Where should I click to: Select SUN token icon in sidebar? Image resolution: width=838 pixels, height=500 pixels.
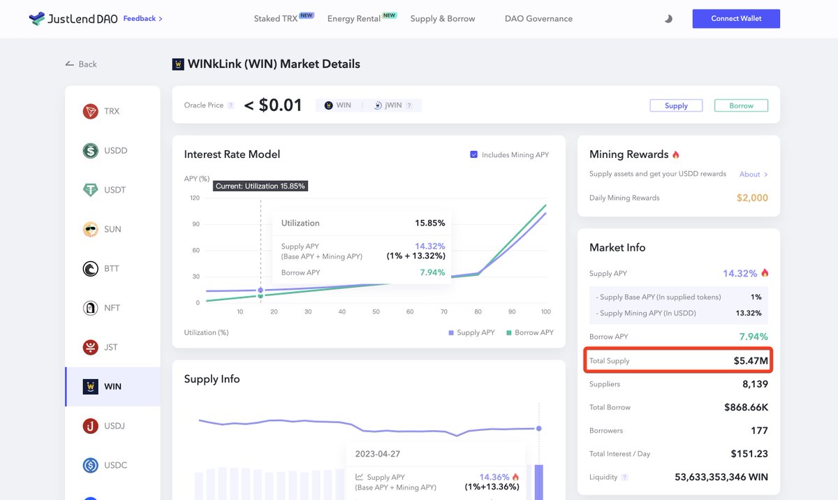(x=91, y=229)
